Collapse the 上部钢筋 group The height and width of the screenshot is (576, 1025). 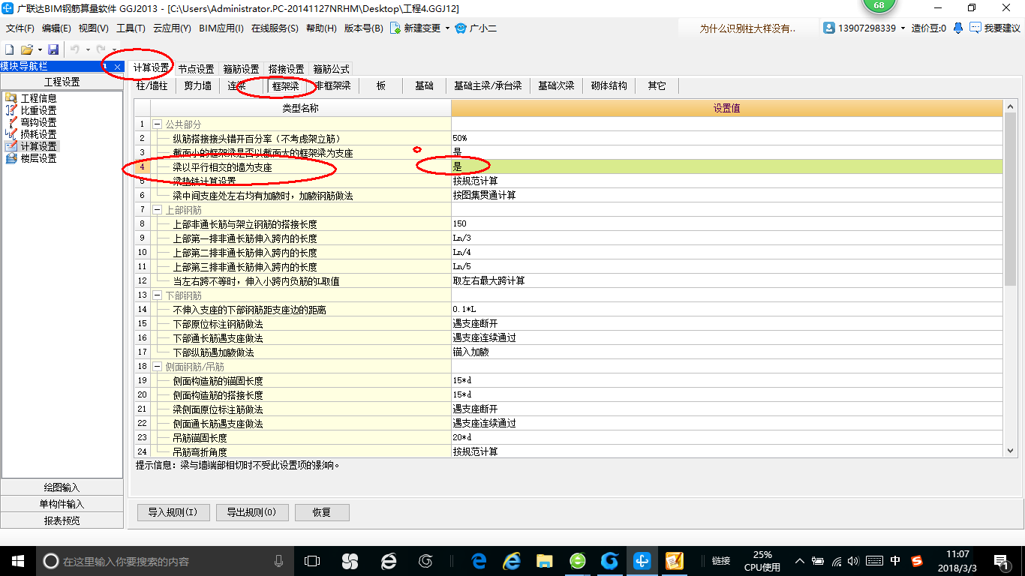[x=158, y=210]
